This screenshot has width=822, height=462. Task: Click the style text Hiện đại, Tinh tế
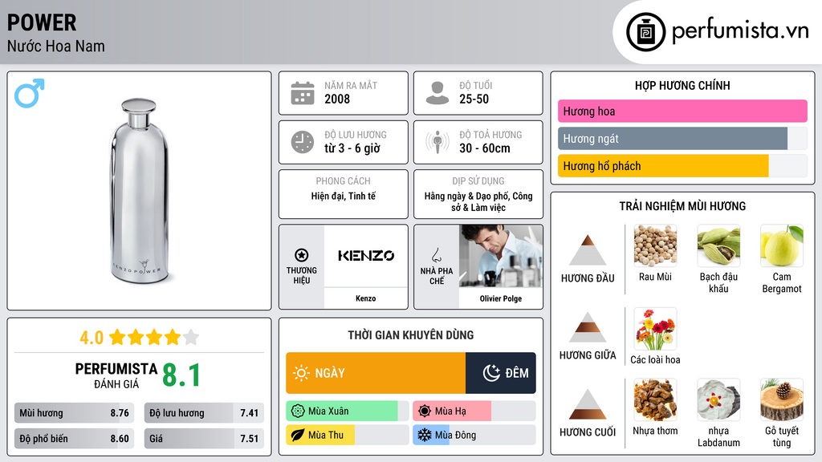pyautogui.click(x=344, y=196)
